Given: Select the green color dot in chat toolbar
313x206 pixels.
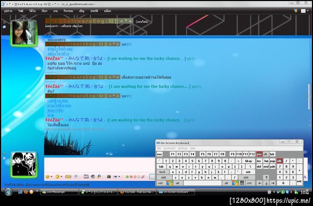Looking at the screenshot, I should point(127,177).
